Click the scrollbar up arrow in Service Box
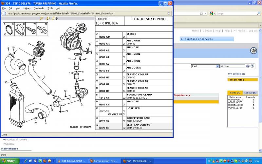This screenshot has height=164, width=262. [260, 30]
